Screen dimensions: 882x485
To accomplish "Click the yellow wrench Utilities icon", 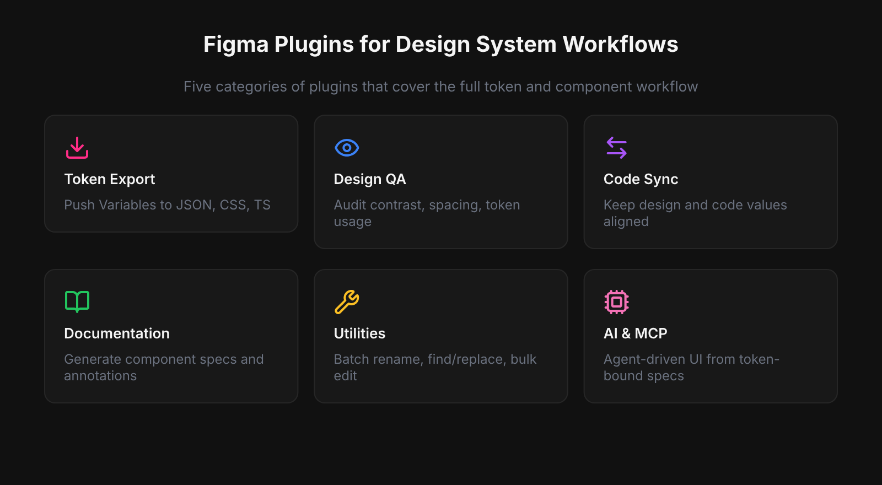I will (347, 302).
